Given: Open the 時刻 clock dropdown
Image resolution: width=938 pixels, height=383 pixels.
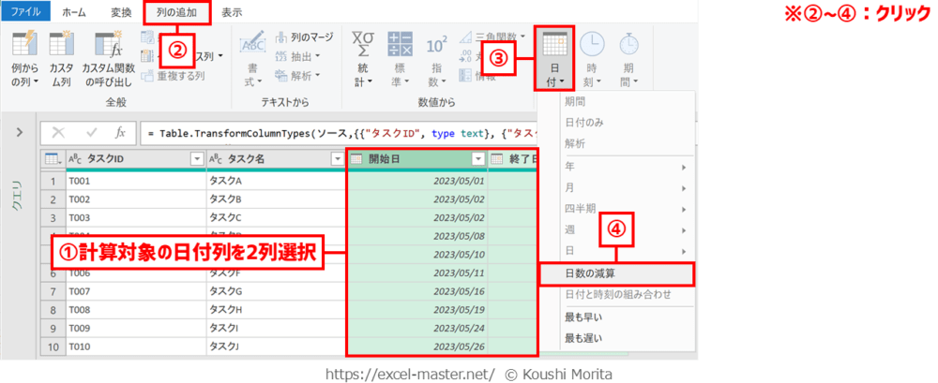Looking at the screenshot, I should [x=592, y=60].
